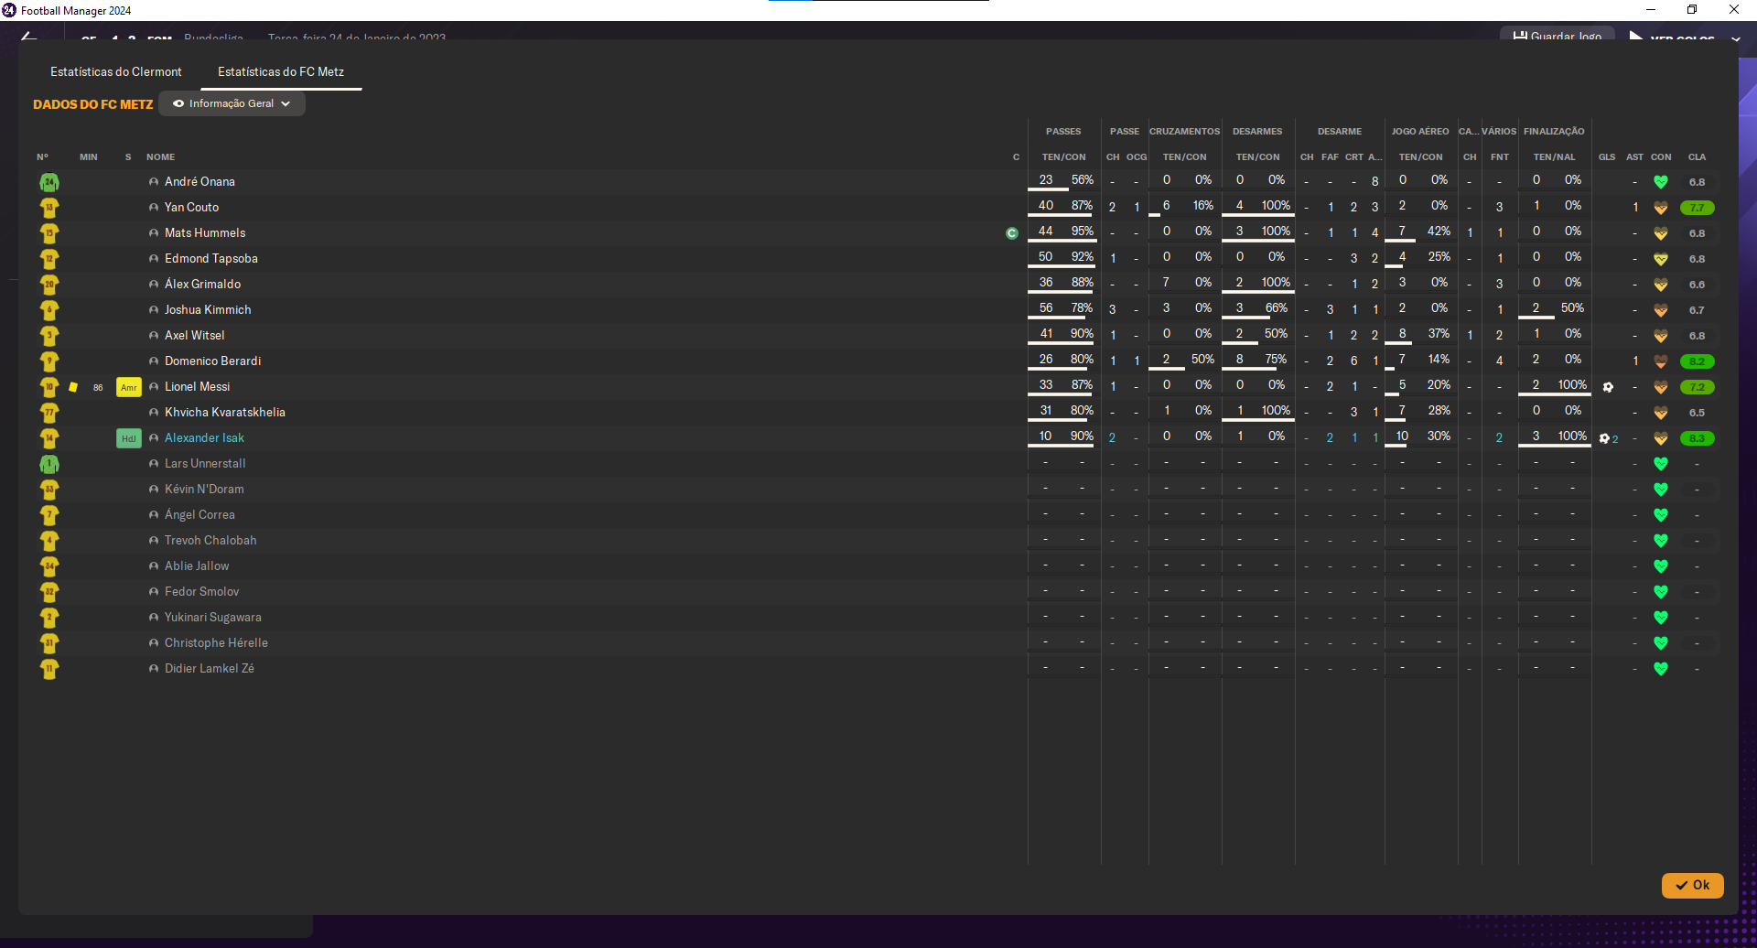The height and width of the screenshot is (948, 1757).
Task: Click Hummels' 95% pass completion value
Action: tap(1082, 232)
